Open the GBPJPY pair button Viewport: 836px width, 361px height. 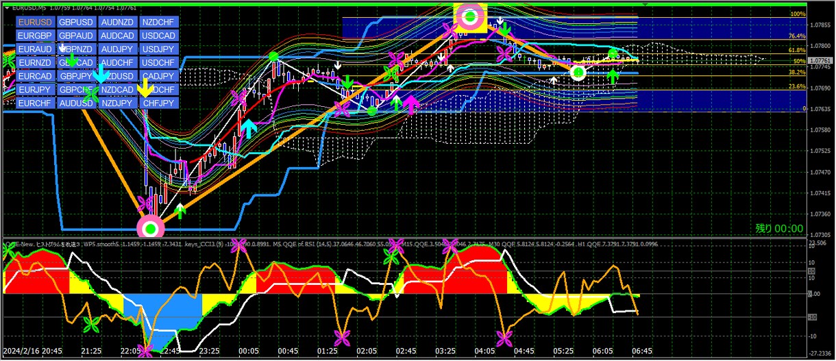tap(76, 76)
